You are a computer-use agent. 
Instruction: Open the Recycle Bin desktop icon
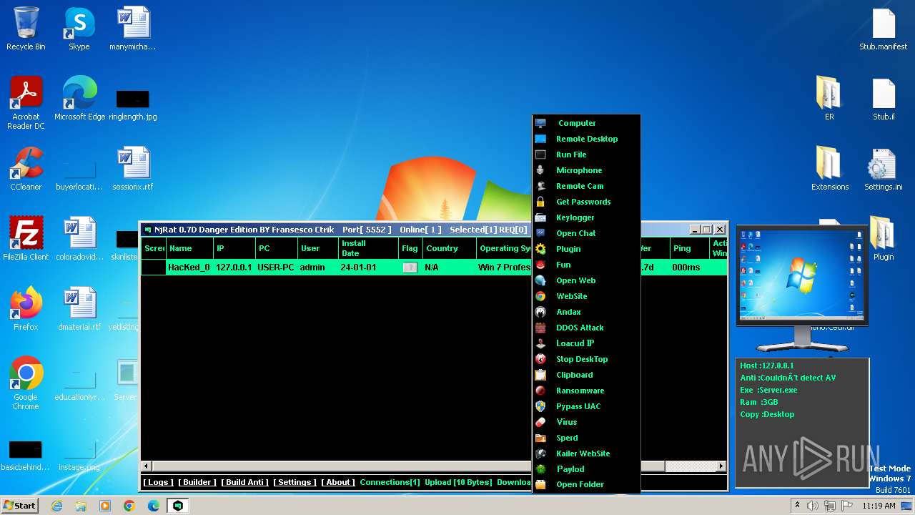pyautogui.click(x=26, y=29)
